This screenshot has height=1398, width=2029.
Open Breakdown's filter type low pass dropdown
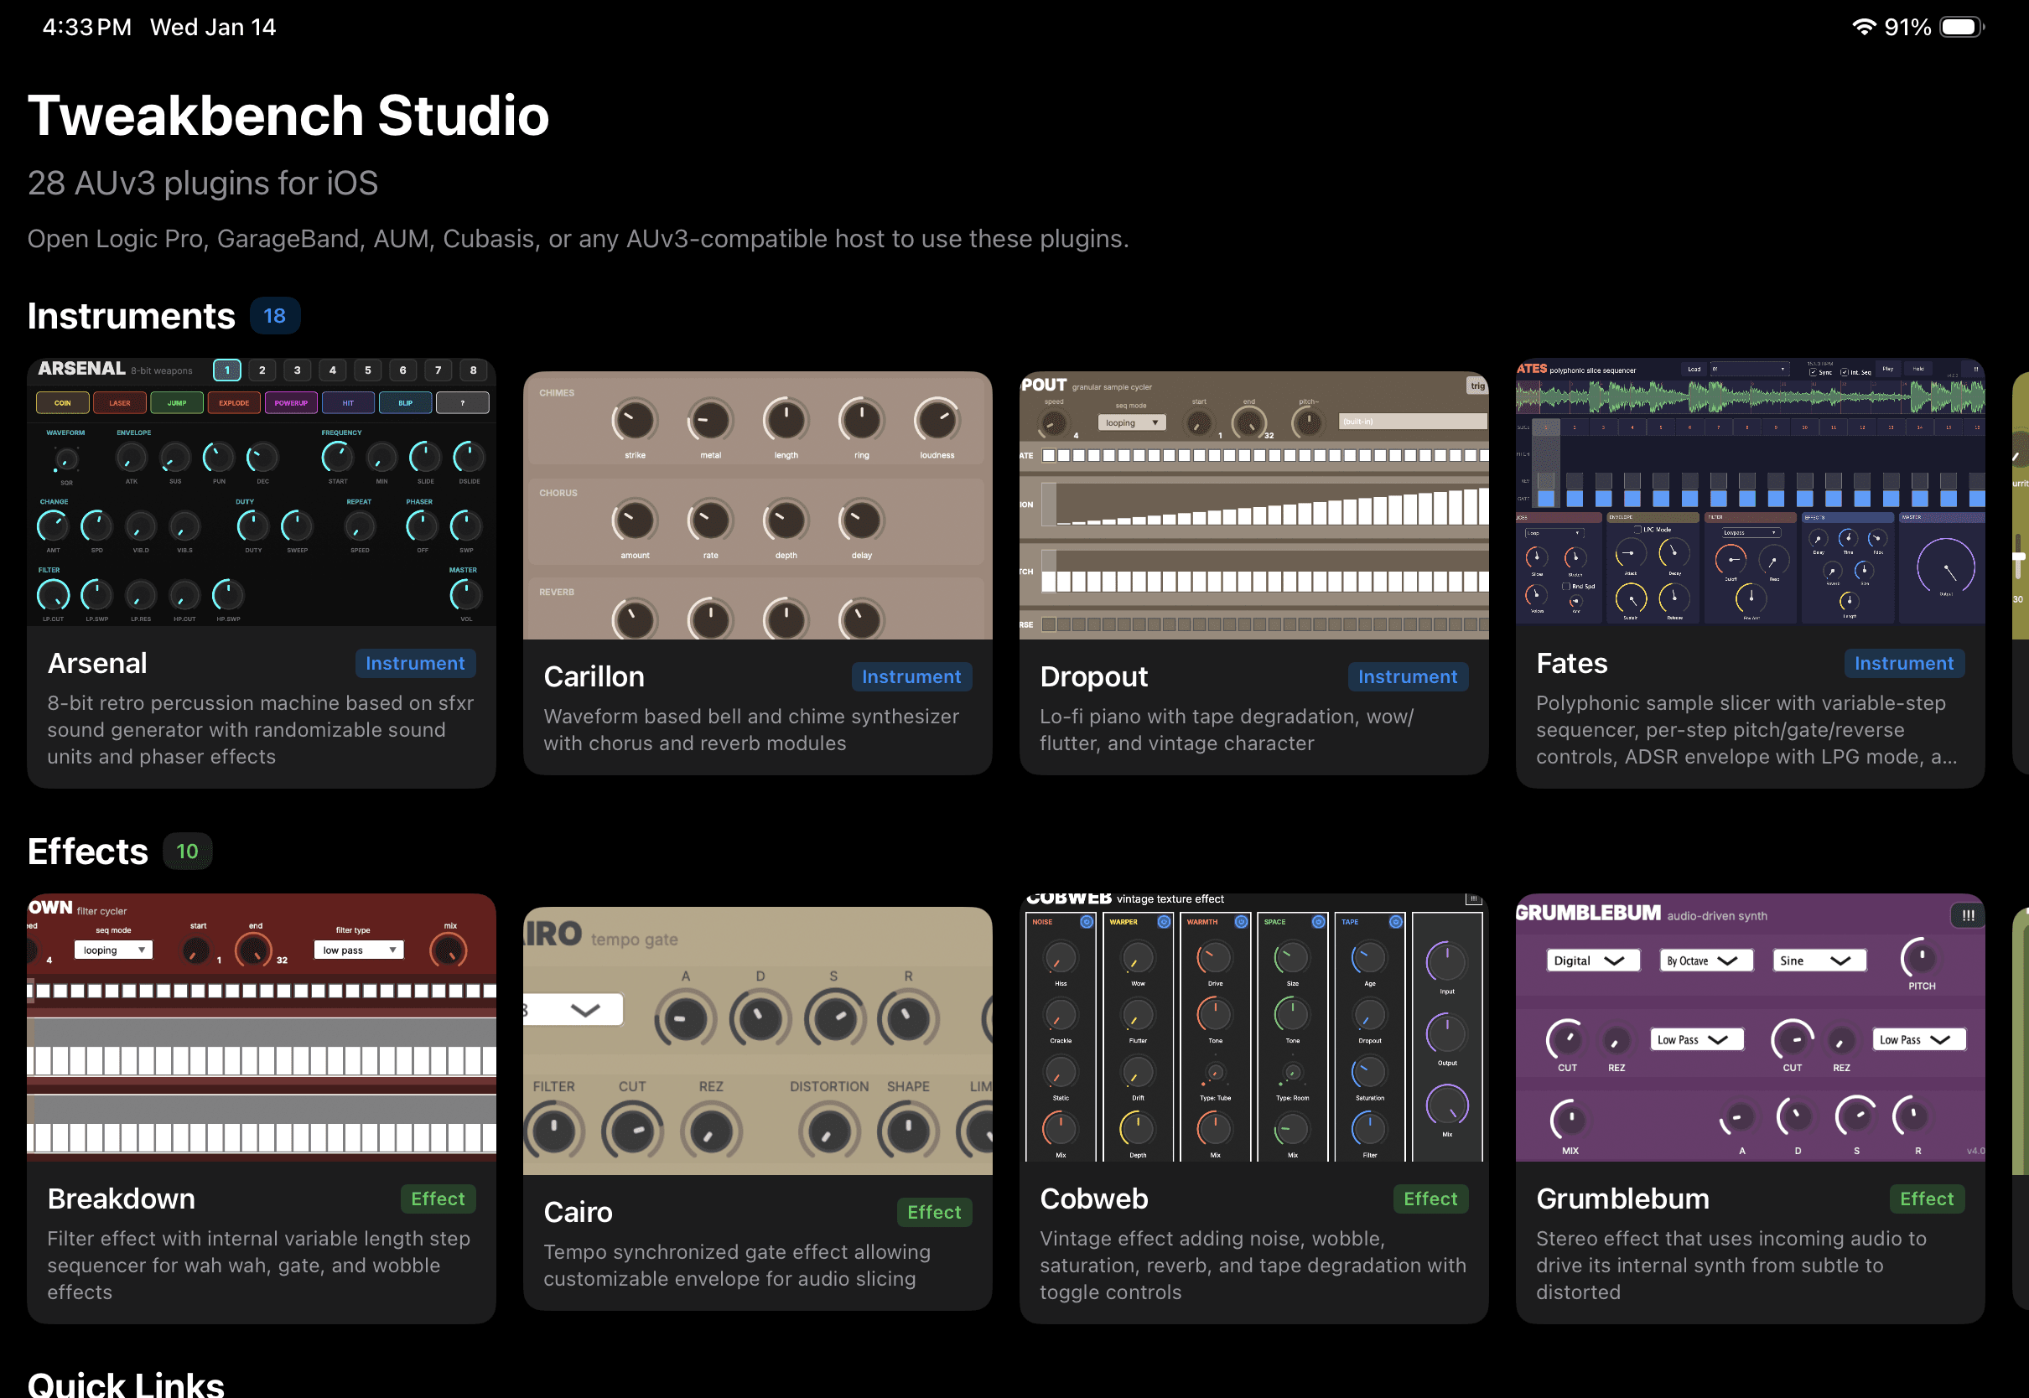tap(358, 950)
